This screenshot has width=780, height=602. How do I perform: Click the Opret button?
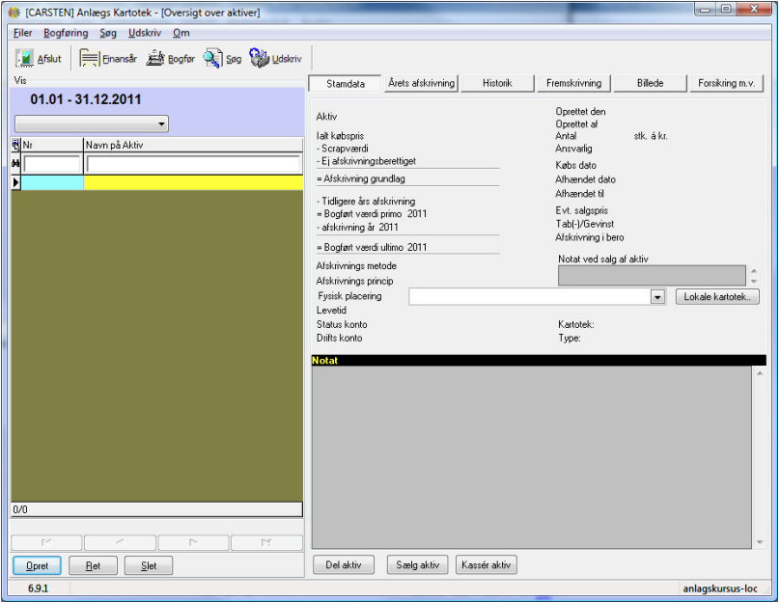(x=38, y=565)
